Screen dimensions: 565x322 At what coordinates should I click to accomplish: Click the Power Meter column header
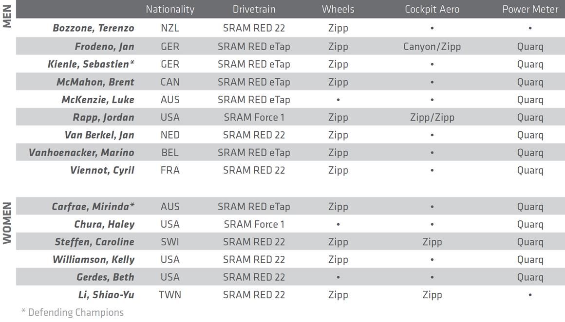[530, 9]
